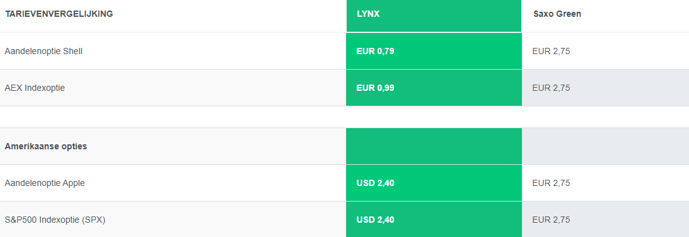This screenshot has width=689, height=237.
Task: Click LYNX price EUR 0,79 for Shell
Action: coord(375,51)
